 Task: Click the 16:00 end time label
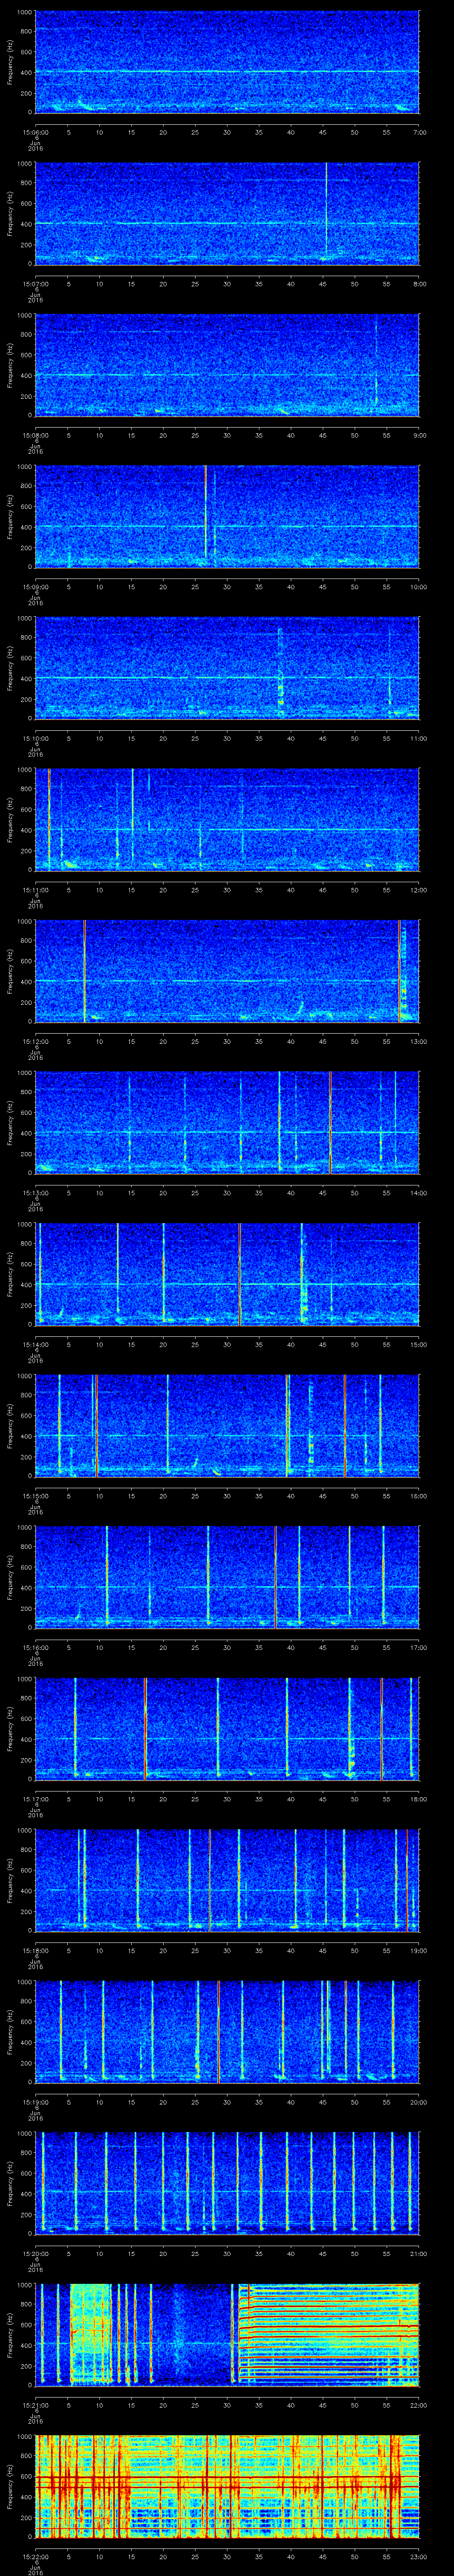pyautogui.click(x=418, y=1496)
